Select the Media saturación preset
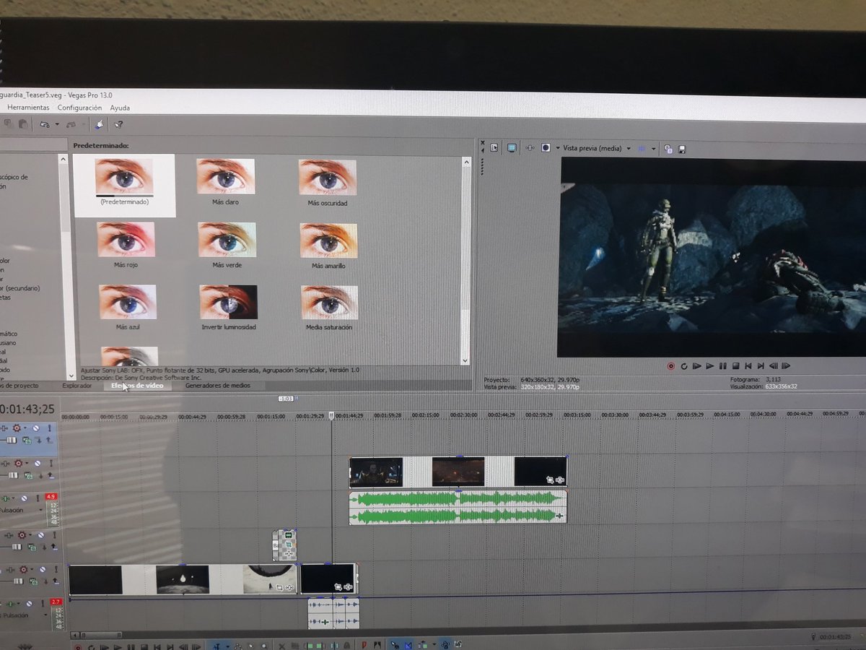 [329, 308]
